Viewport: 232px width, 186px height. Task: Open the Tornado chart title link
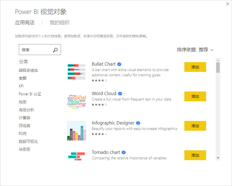pyautogui.click(x=106, y=152)
